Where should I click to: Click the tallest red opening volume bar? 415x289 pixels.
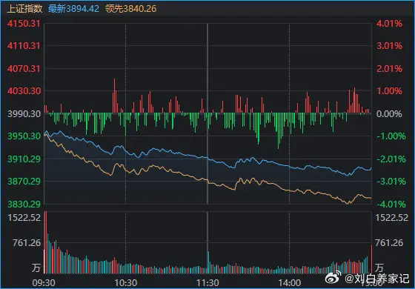click(45, 242)
